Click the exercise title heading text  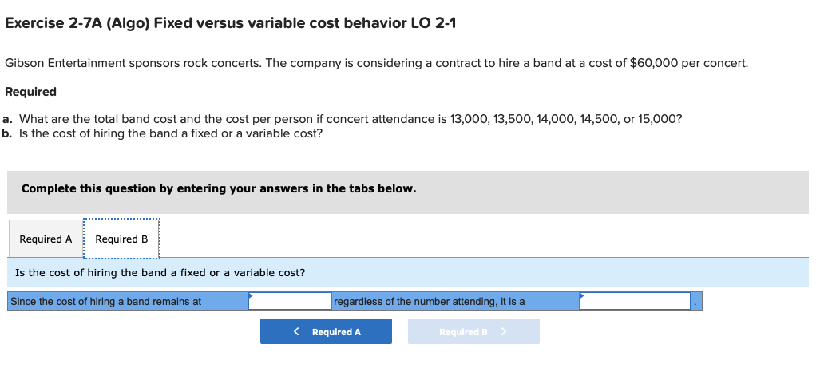[x=230, y=24]
